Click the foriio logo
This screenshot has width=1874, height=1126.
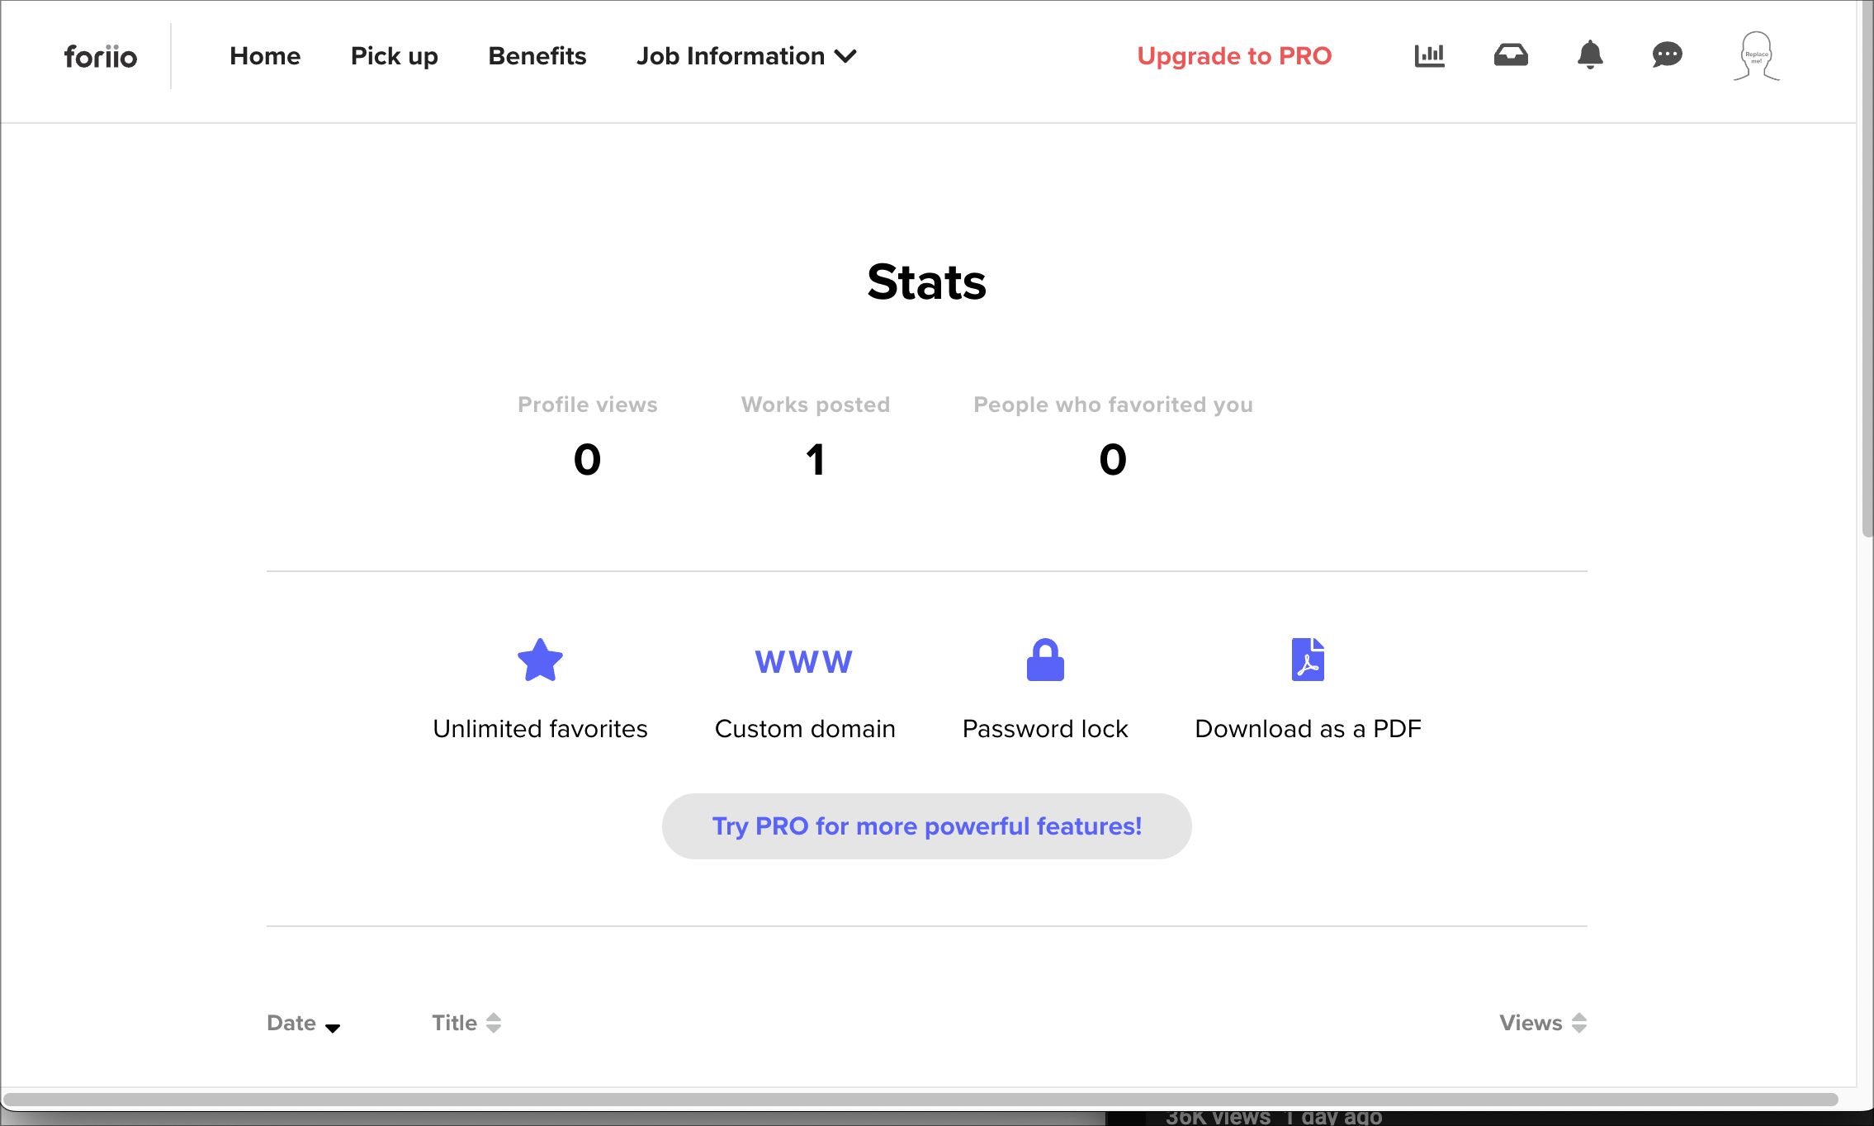point(101,56)
